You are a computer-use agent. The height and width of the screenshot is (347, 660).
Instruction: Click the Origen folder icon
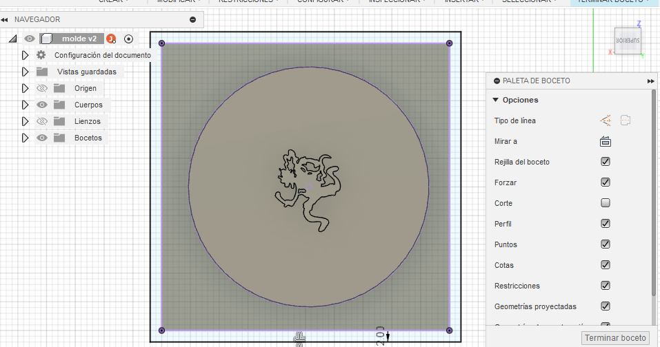(x=59, y=88)
